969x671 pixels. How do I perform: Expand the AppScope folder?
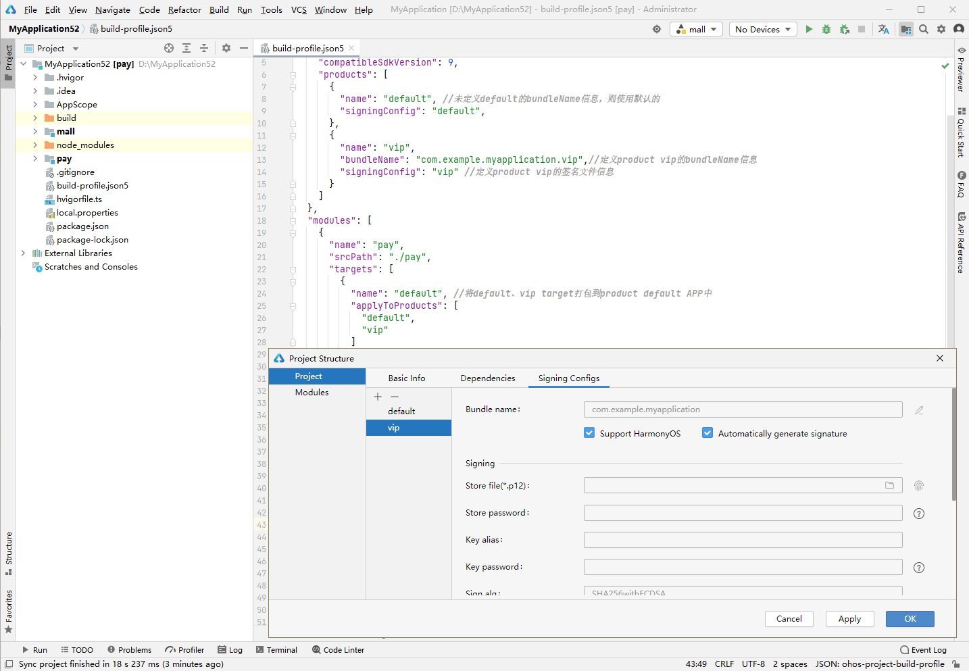(x=35, y=105)
